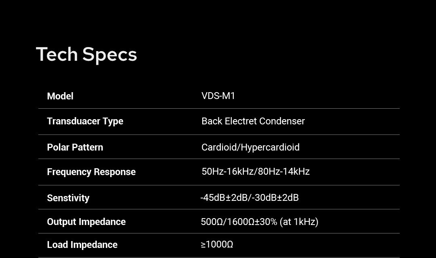Click the -45dB±2dB sensitivity value
The image size is (436, 258).
224,198
